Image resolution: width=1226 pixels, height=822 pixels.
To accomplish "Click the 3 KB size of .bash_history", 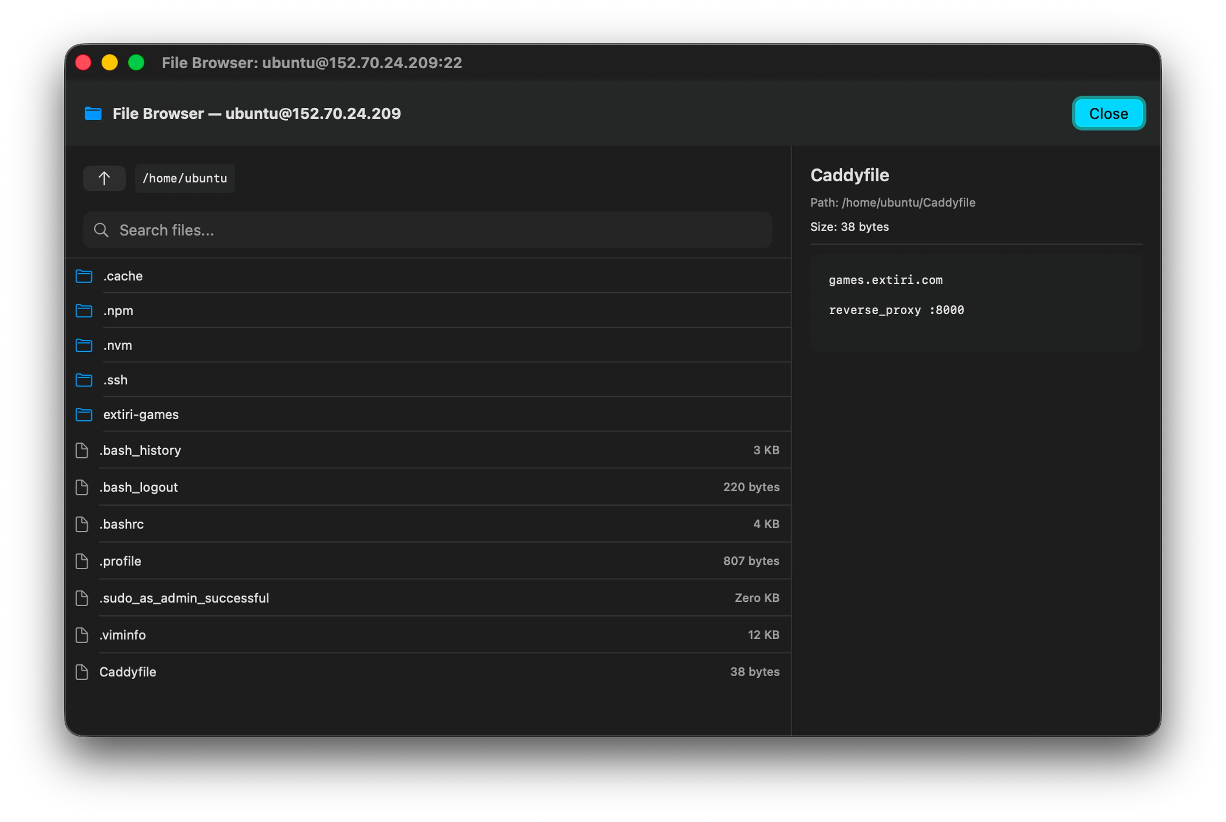I will click(x=766, y=450).
